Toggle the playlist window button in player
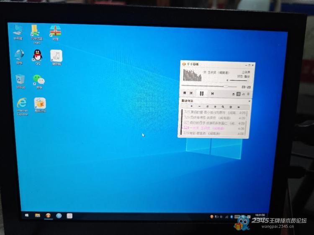314x235 pixels. click(x=238, y=94)
